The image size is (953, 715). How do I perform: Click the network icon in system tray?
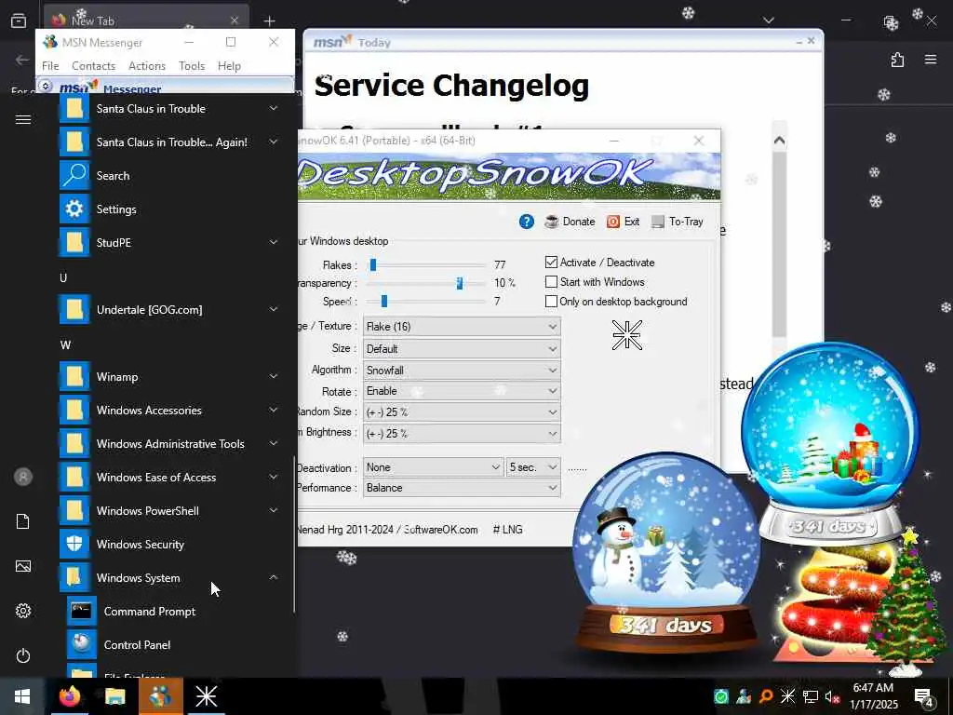click(811, 696)
